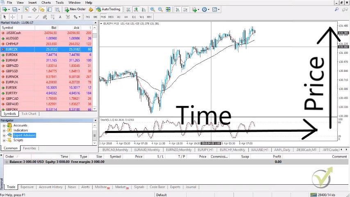Draw a horizontal line tool
Screen dimensions: 350x197
point(30,17)
